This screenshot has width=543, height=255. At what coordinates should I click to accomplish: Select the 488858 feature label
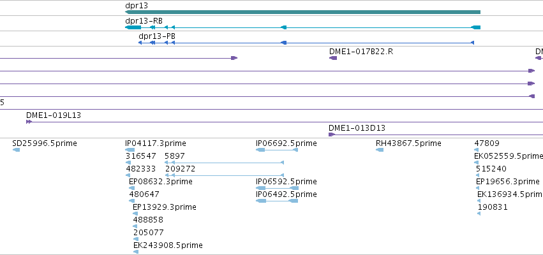(148, 220)
